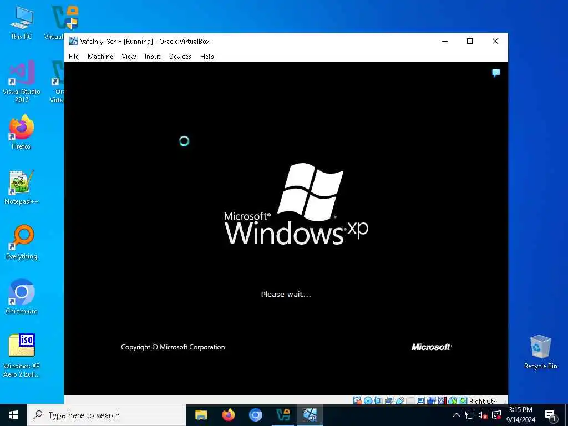Open the clock showing 3:15 PM 9/14/2024
The height and width of the screenshot is (426, 568).
coord(520,415)
